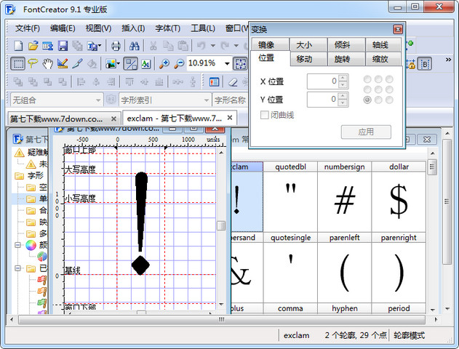Open the 无组合 combo box
This screenshot has width=459, height=349.
click(55, 100)
